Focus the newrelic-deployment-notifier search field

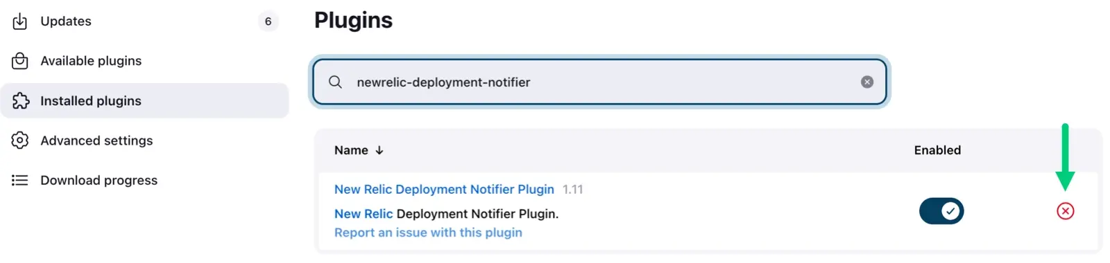pos(600,82)
